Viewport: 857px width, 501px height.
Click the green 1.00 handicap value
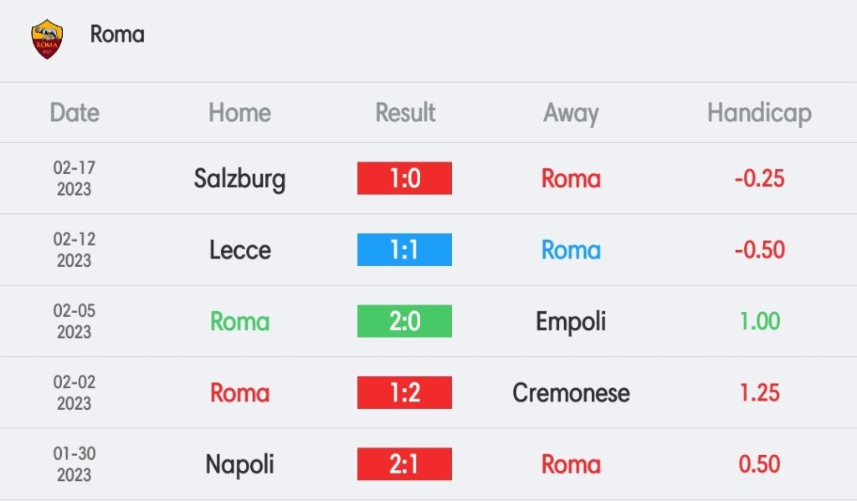click(x=759, y=321)
